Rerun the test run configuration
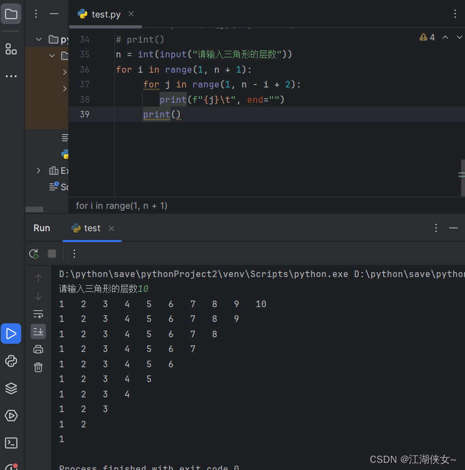This screenshot has height=470, width=465. tap(33, 254)
